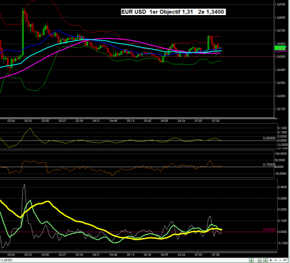Click the 05:15 time label on the bottom axis

[x=130, y=255]
